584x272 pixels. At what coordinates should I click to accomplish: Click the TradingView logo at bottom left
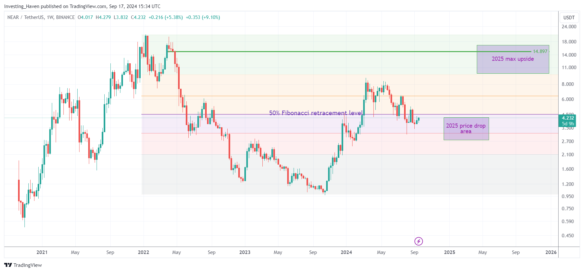pyautogui.click(x=23, y=265)
